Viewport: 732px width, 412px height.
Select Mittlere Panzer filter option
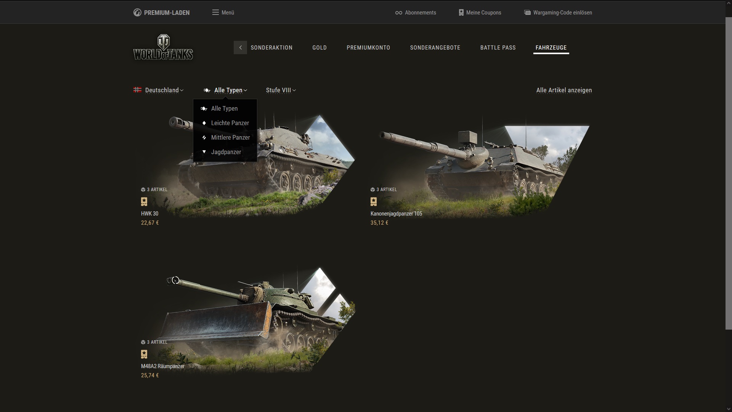(230, 137)
